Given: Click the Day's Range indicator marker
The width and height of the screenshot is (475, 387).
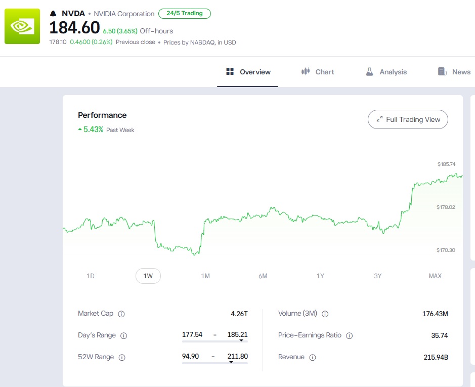Looking at the screenshot, I should 242,340.
